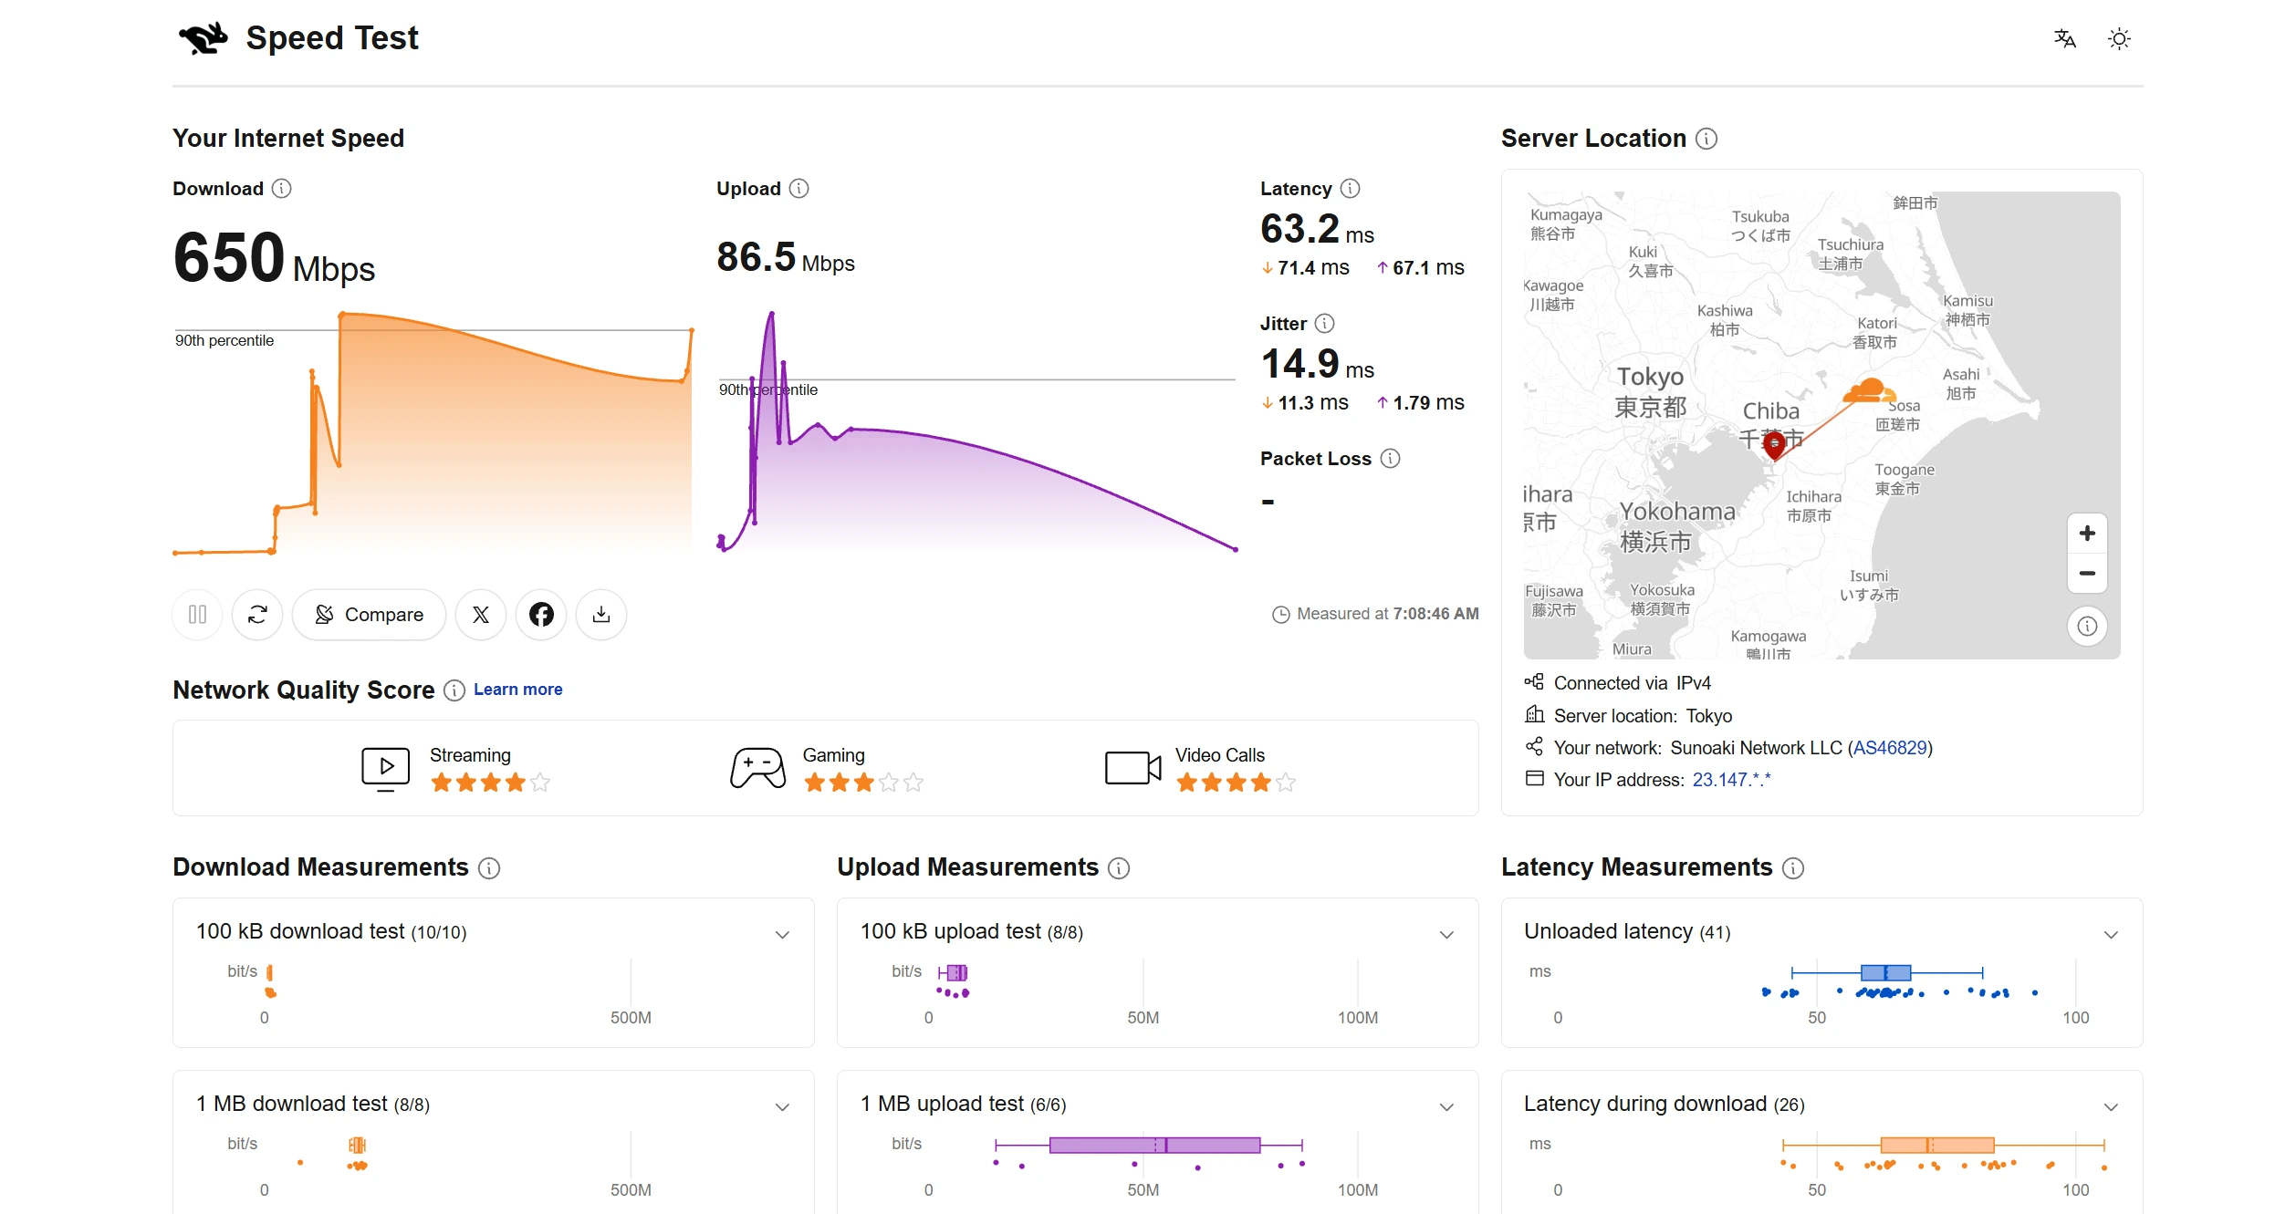2296x1214 pixels.
Task: Share results on Facebook icon
Action: tap(541, 615)
